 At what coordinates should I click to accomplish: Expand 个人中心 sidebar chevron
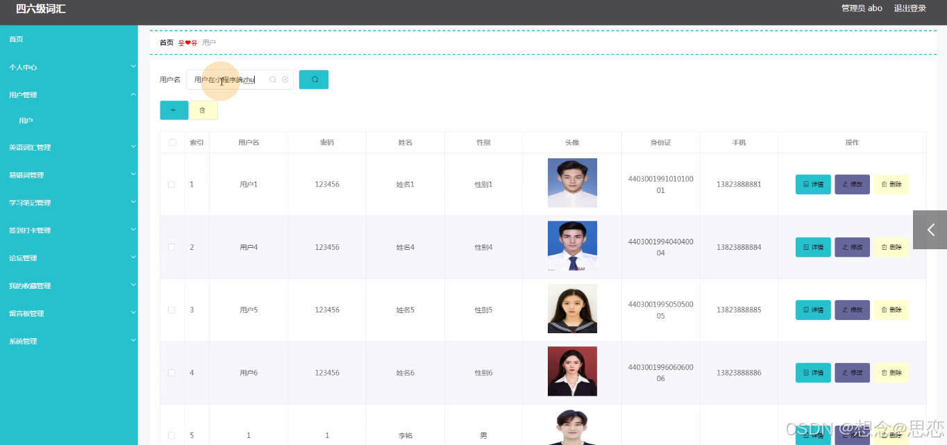[133, 67]
